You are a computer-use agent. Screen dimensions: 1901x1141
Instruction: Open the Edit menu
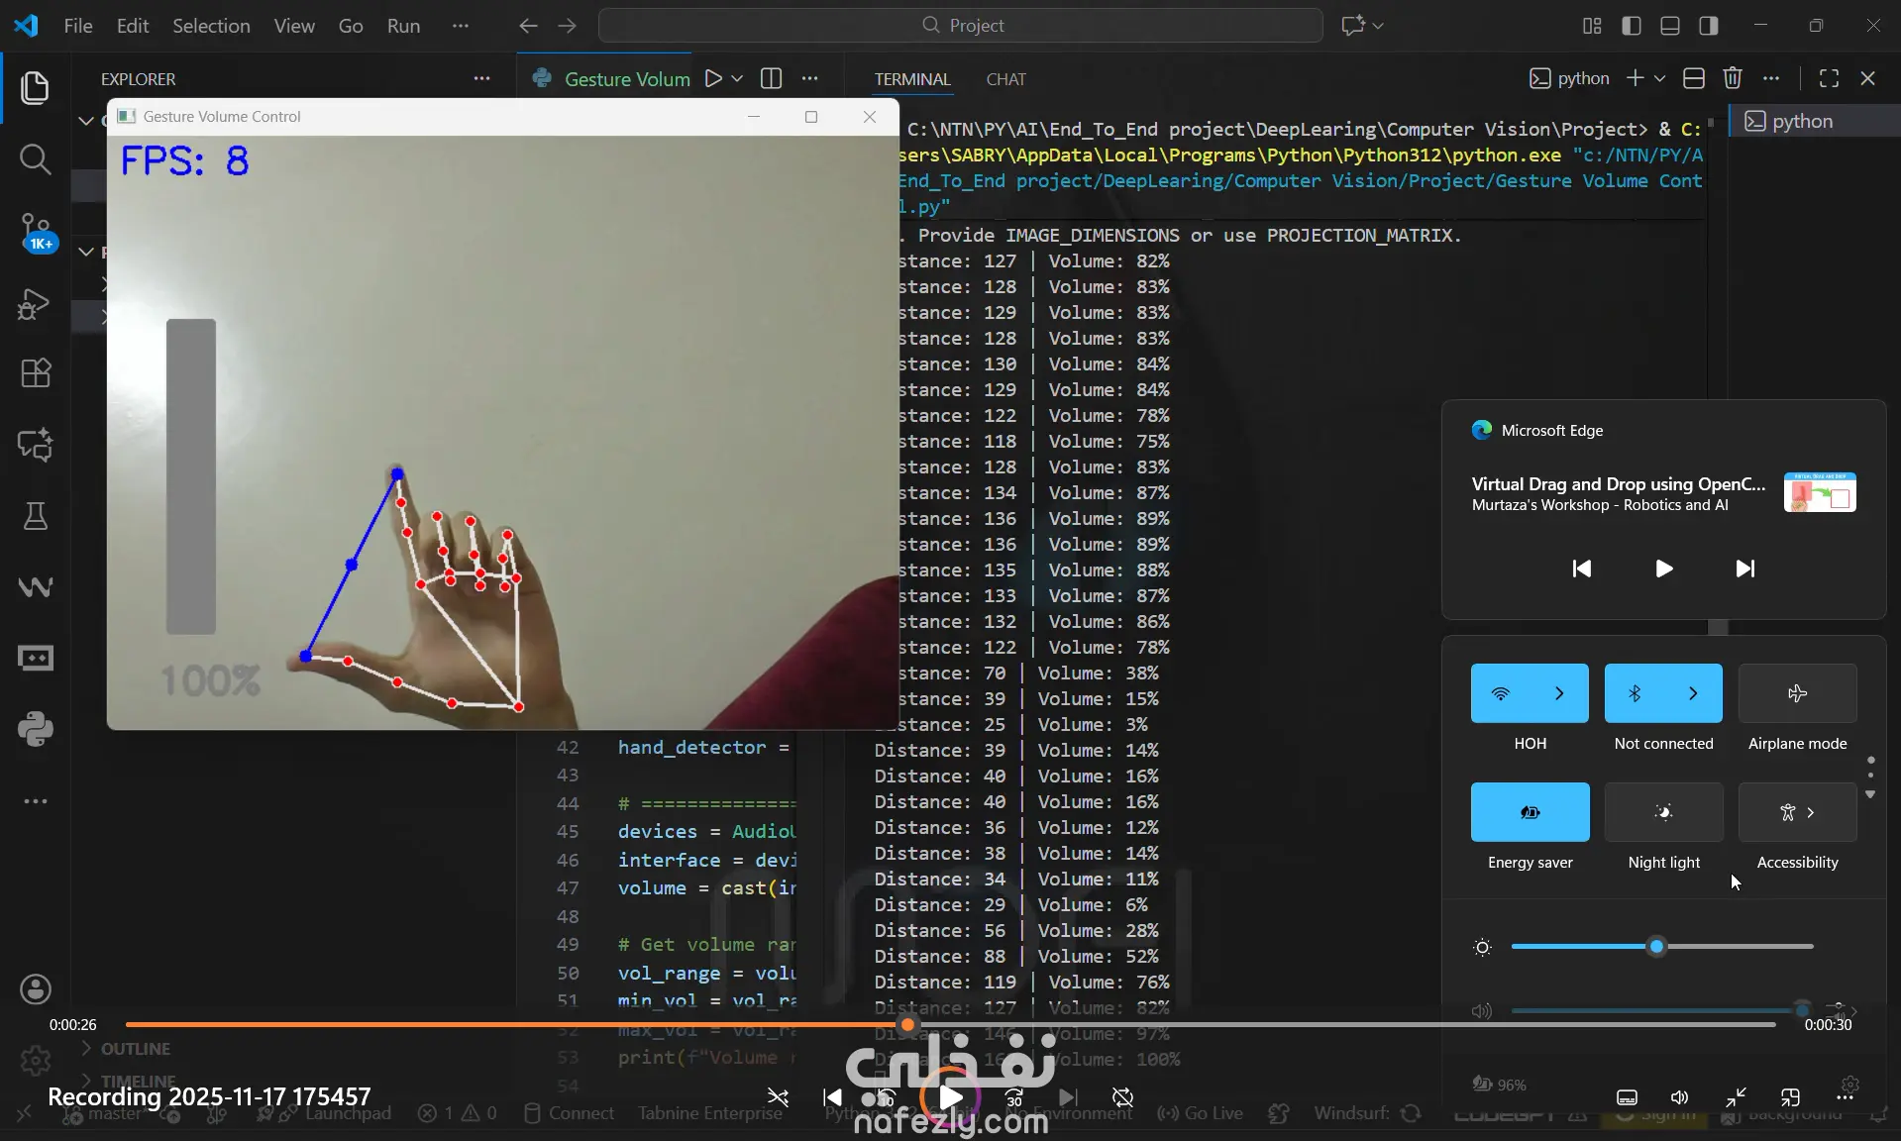pos(133,26)
